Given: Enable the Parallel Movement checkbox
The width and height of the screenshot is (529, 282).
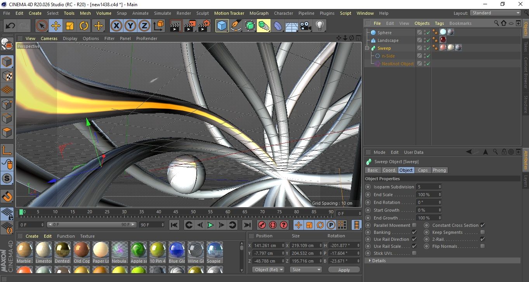Looking at the screenshot, I should (x=414, y=225).
